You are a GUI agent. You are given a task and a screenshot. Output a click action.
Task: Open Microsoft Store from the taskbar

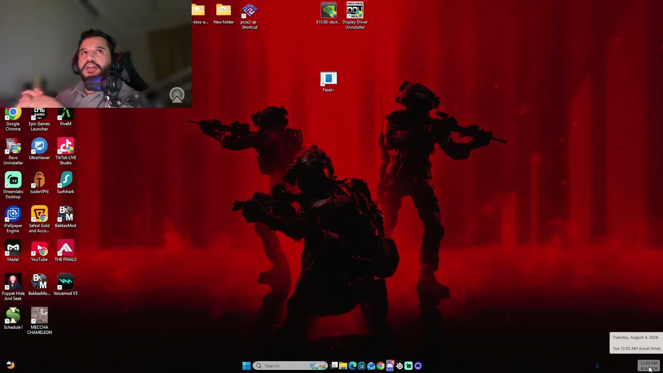tap(362, 366)
